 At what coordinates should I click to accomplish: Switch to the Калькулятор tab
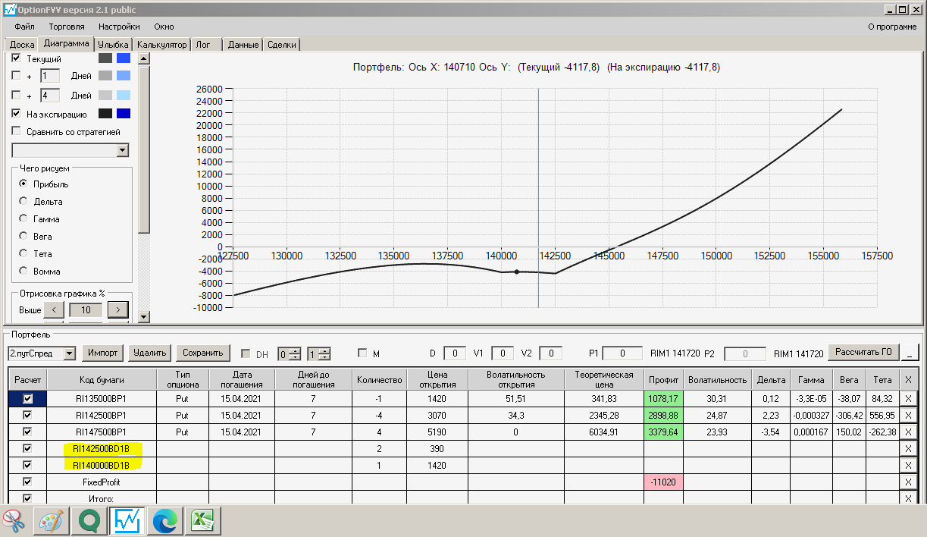(161, 45)
